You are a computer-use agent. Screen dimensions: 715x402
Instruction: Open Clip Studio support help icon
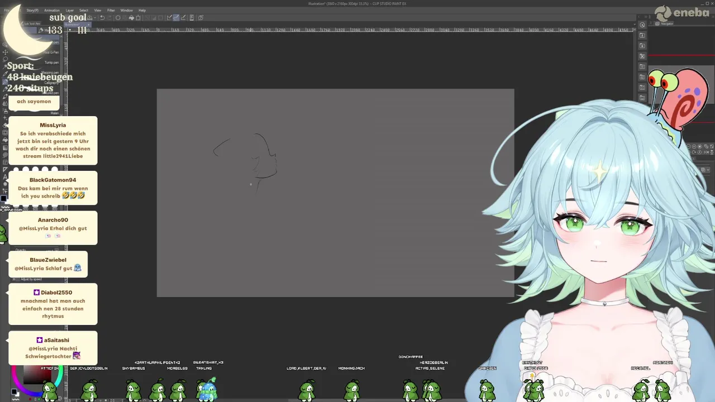coord(201,18)
